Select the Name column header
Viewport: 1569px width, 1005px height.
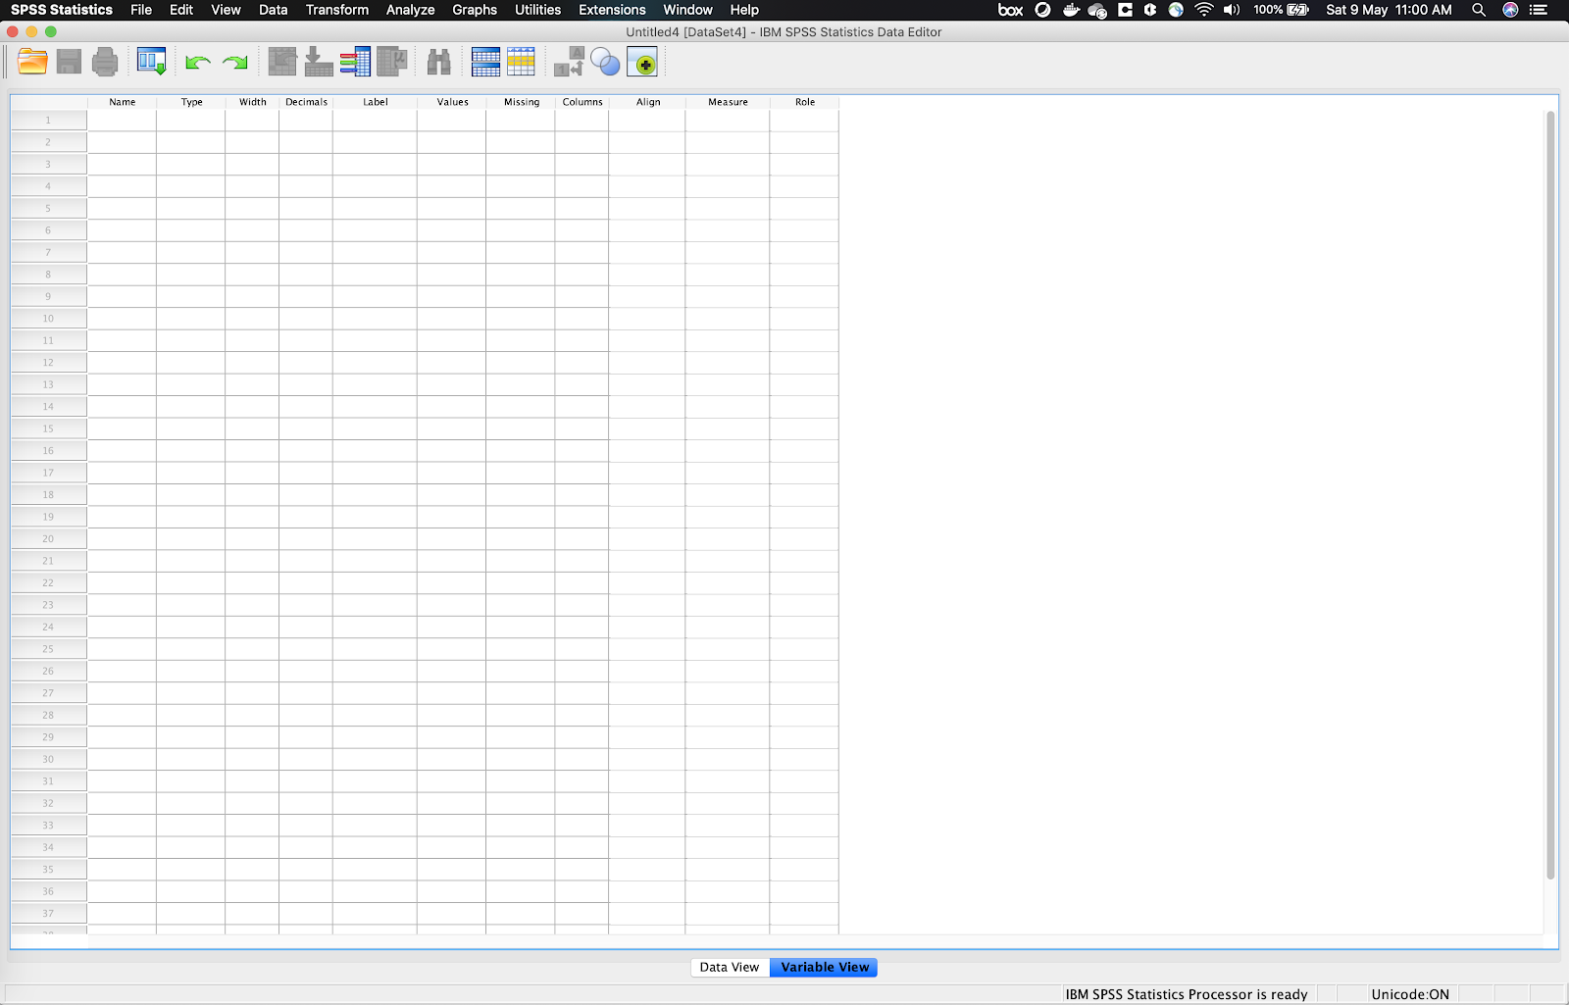pos(123,102)
